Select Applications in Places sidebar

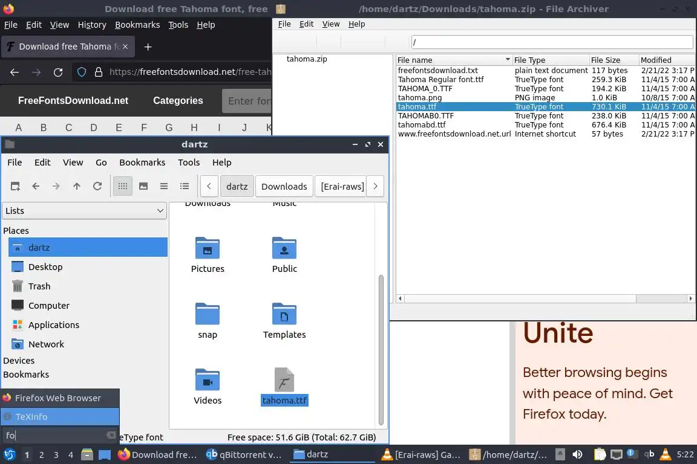(x=54, y=325)
